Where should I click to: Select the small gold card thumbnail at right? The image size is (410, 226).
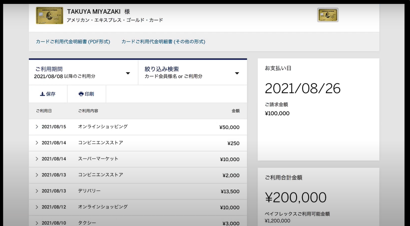point(328,15)
